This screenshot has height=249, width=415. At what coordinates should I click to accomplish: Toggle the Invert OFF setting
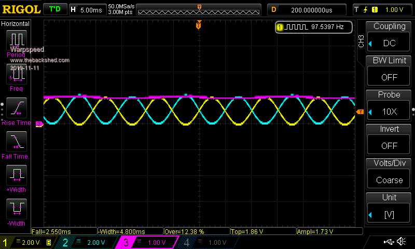coord(389,146)
